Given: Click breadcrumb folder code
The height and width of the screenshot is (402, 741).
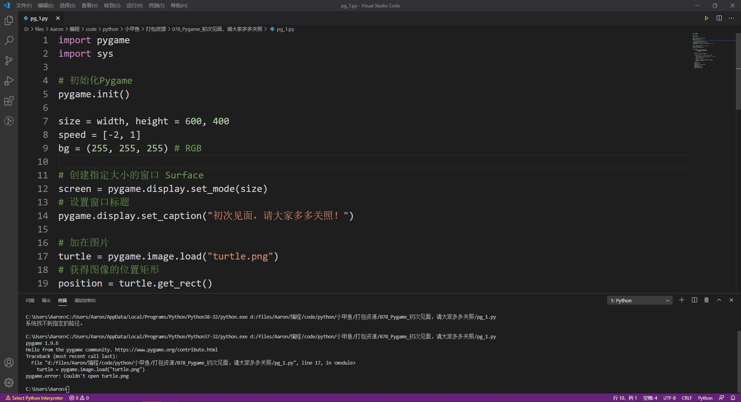Looking at the screenshot, I should pos(91,29).
